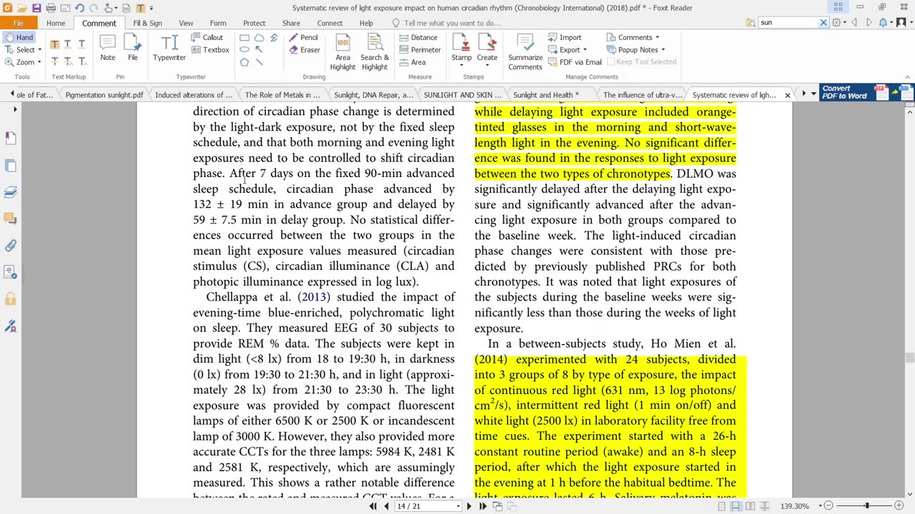Activate the Typewriter tool
915x514 pixels.
(x=169, y=49)
